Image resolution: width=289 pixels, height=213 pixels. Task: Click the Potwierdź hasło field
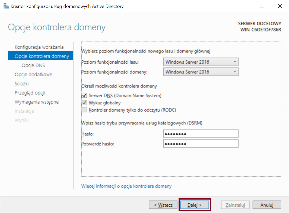tap(201, 144)
